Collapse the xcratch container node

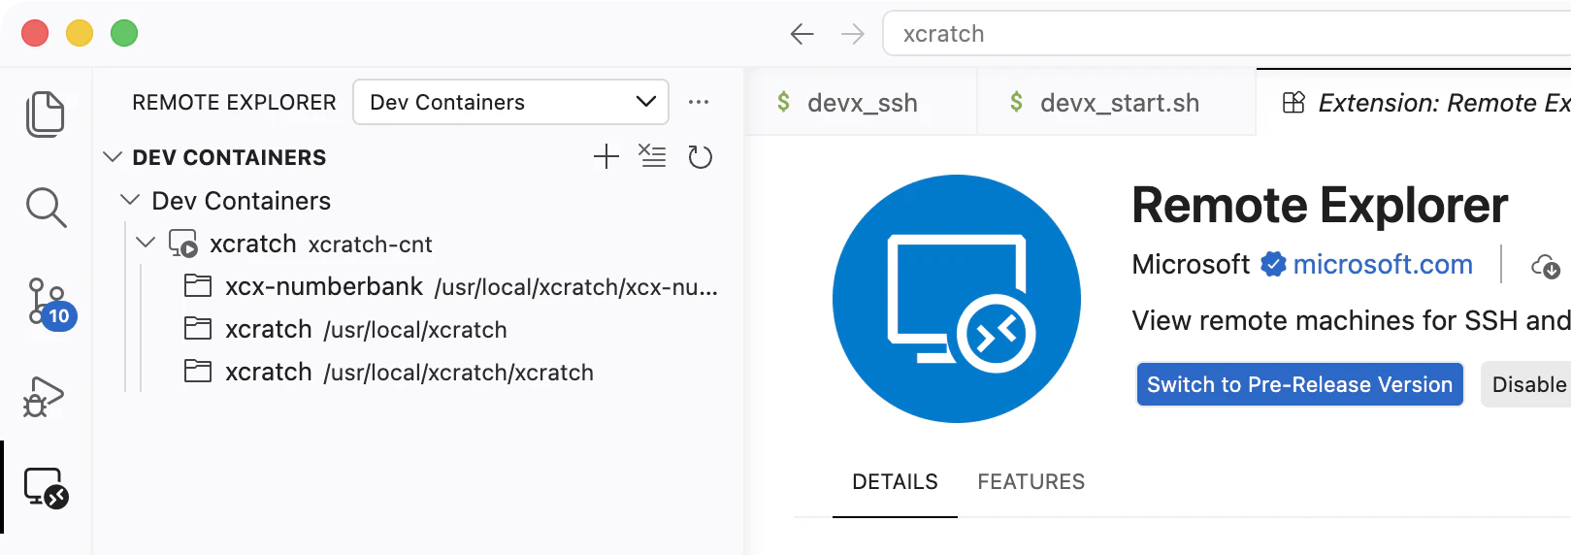146,243
